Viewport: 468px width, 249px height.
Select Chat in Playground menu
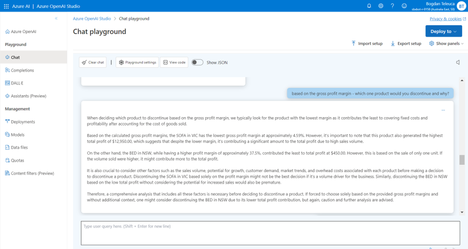[x=33, y=57]
